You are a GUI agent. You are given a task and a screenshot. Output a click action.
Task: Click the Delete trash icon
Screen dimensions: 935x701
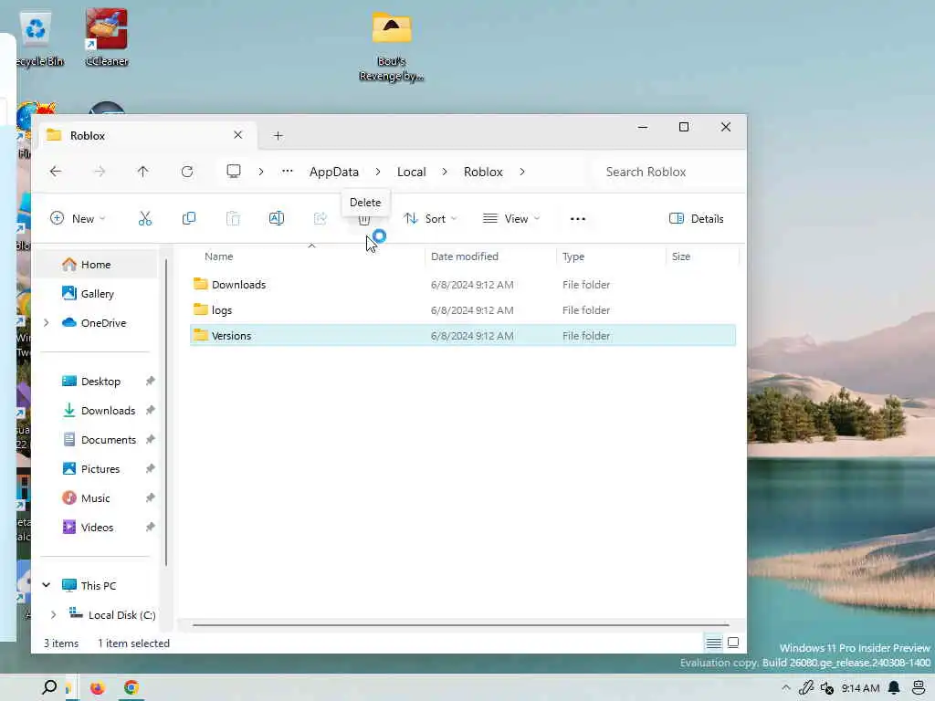(x=363, y=220)
